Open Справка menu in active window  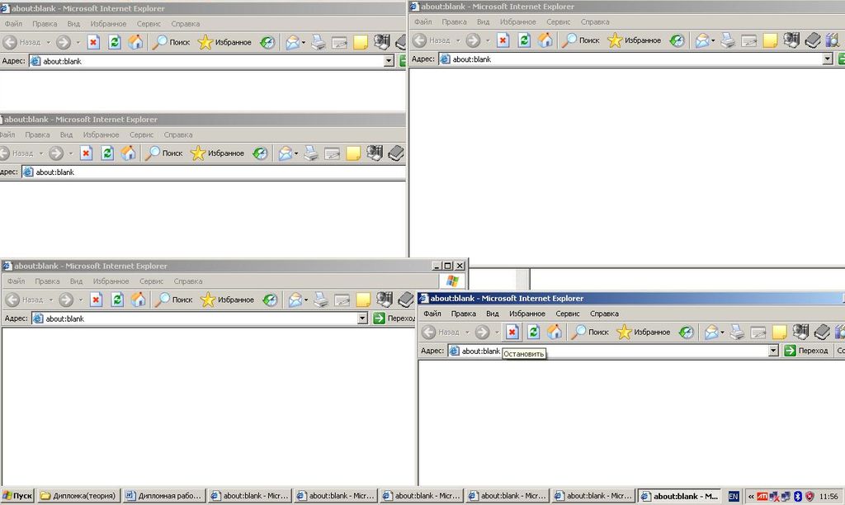point(604,313)
